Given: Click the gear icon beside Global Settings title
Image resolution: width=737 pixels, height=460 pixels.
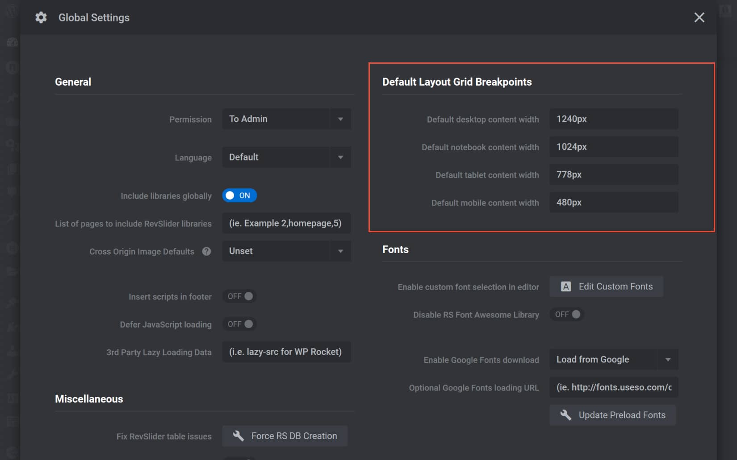Looking at the screenshot, I should [x=41, y=17].
